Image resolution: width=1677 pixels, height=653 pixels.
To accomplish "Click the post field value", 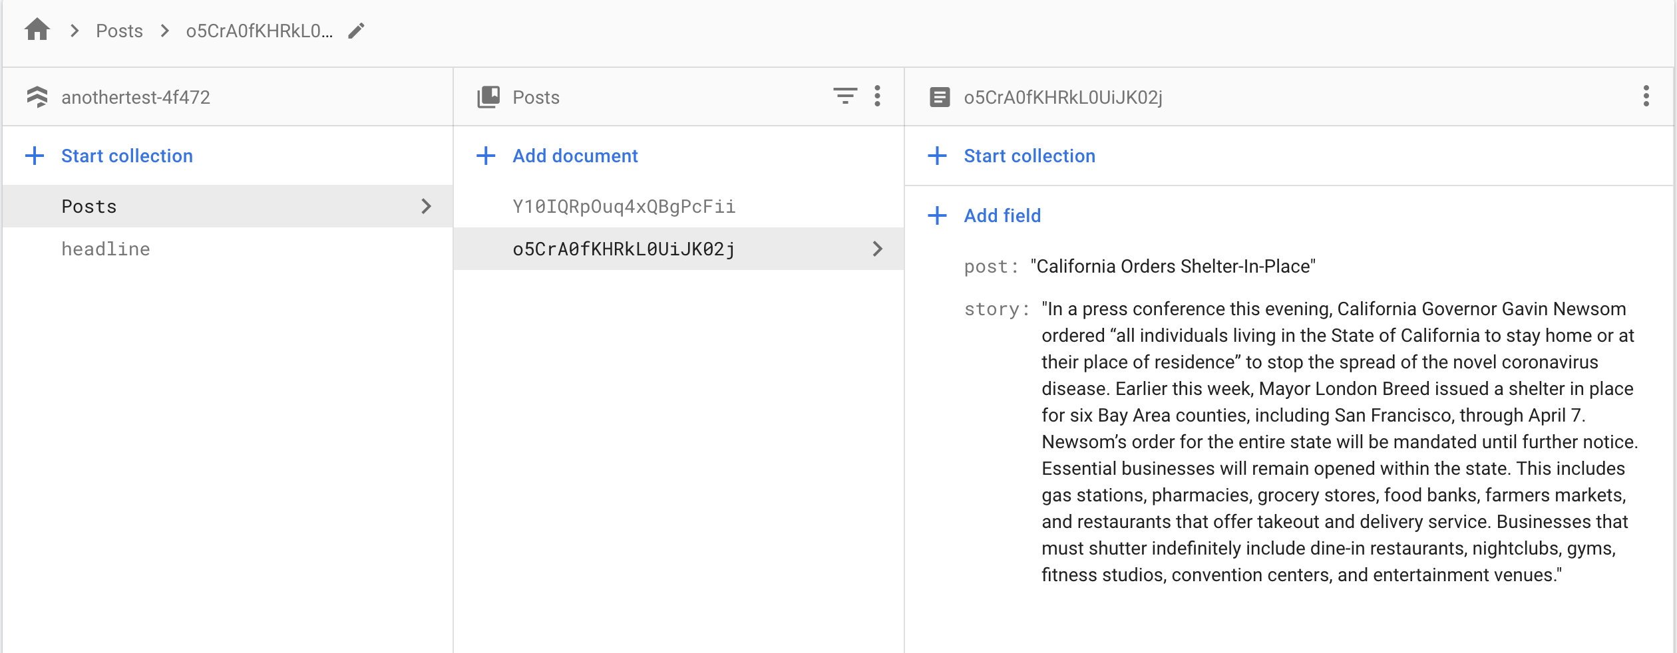I will click(x=1173, y=266).
